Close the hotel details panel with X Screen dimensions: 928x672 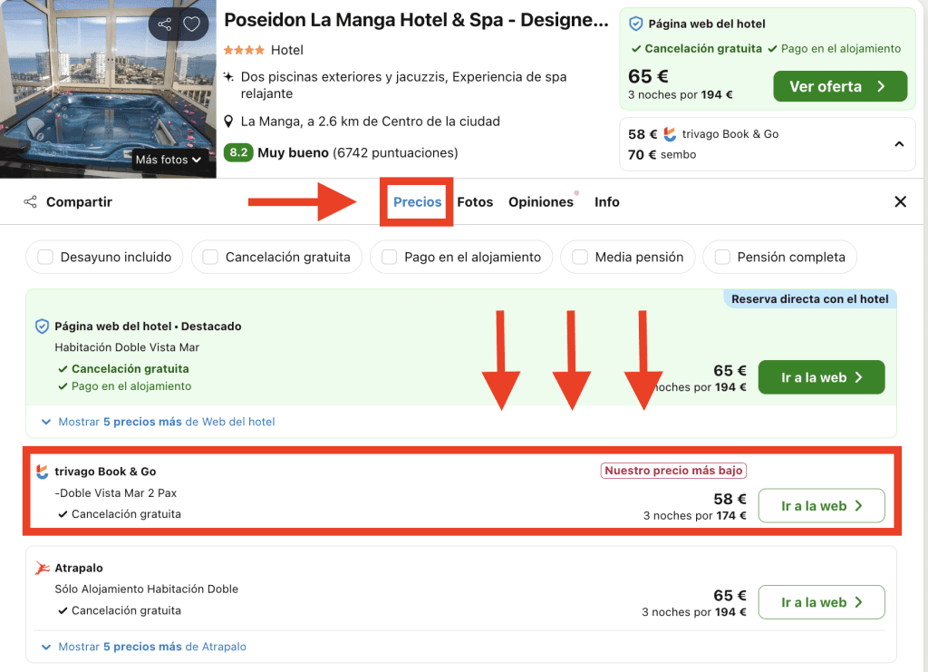(900, 202)
